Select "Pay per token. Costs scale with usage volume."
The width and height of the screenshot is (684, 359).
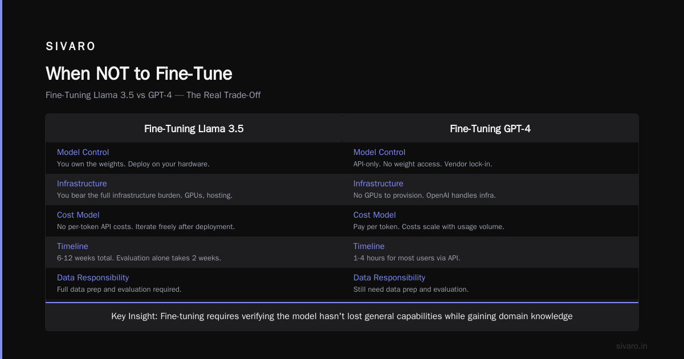[x=429, y=227]
